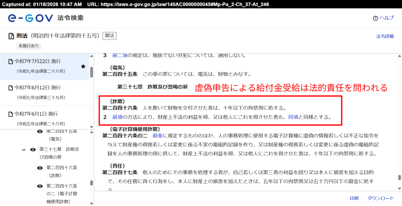Toggle eye icon for 第二百四十五条（電気）
The height and width of the screenshot is (206, 402).
click(x=40, y=131)
